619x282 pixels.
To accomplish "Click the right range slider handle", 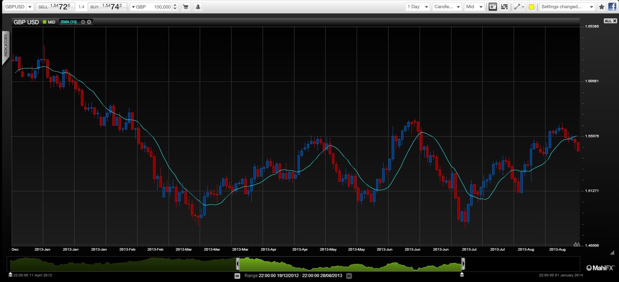I will pos(463,264).
